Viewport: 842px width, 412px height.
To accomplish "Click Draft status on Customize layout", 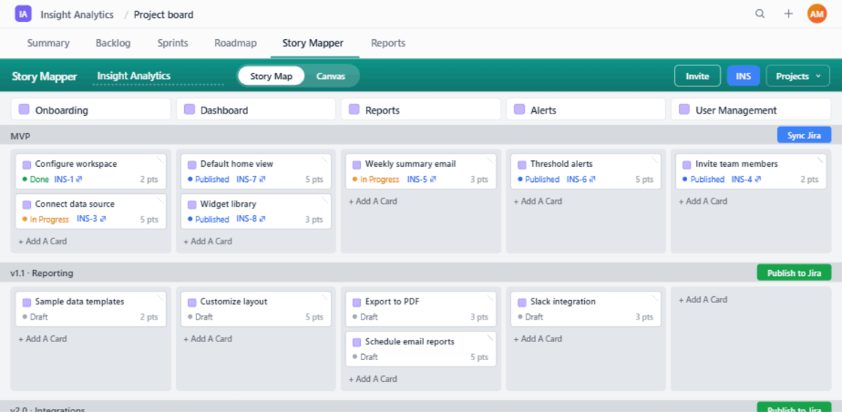I will (x=200, y=317).
